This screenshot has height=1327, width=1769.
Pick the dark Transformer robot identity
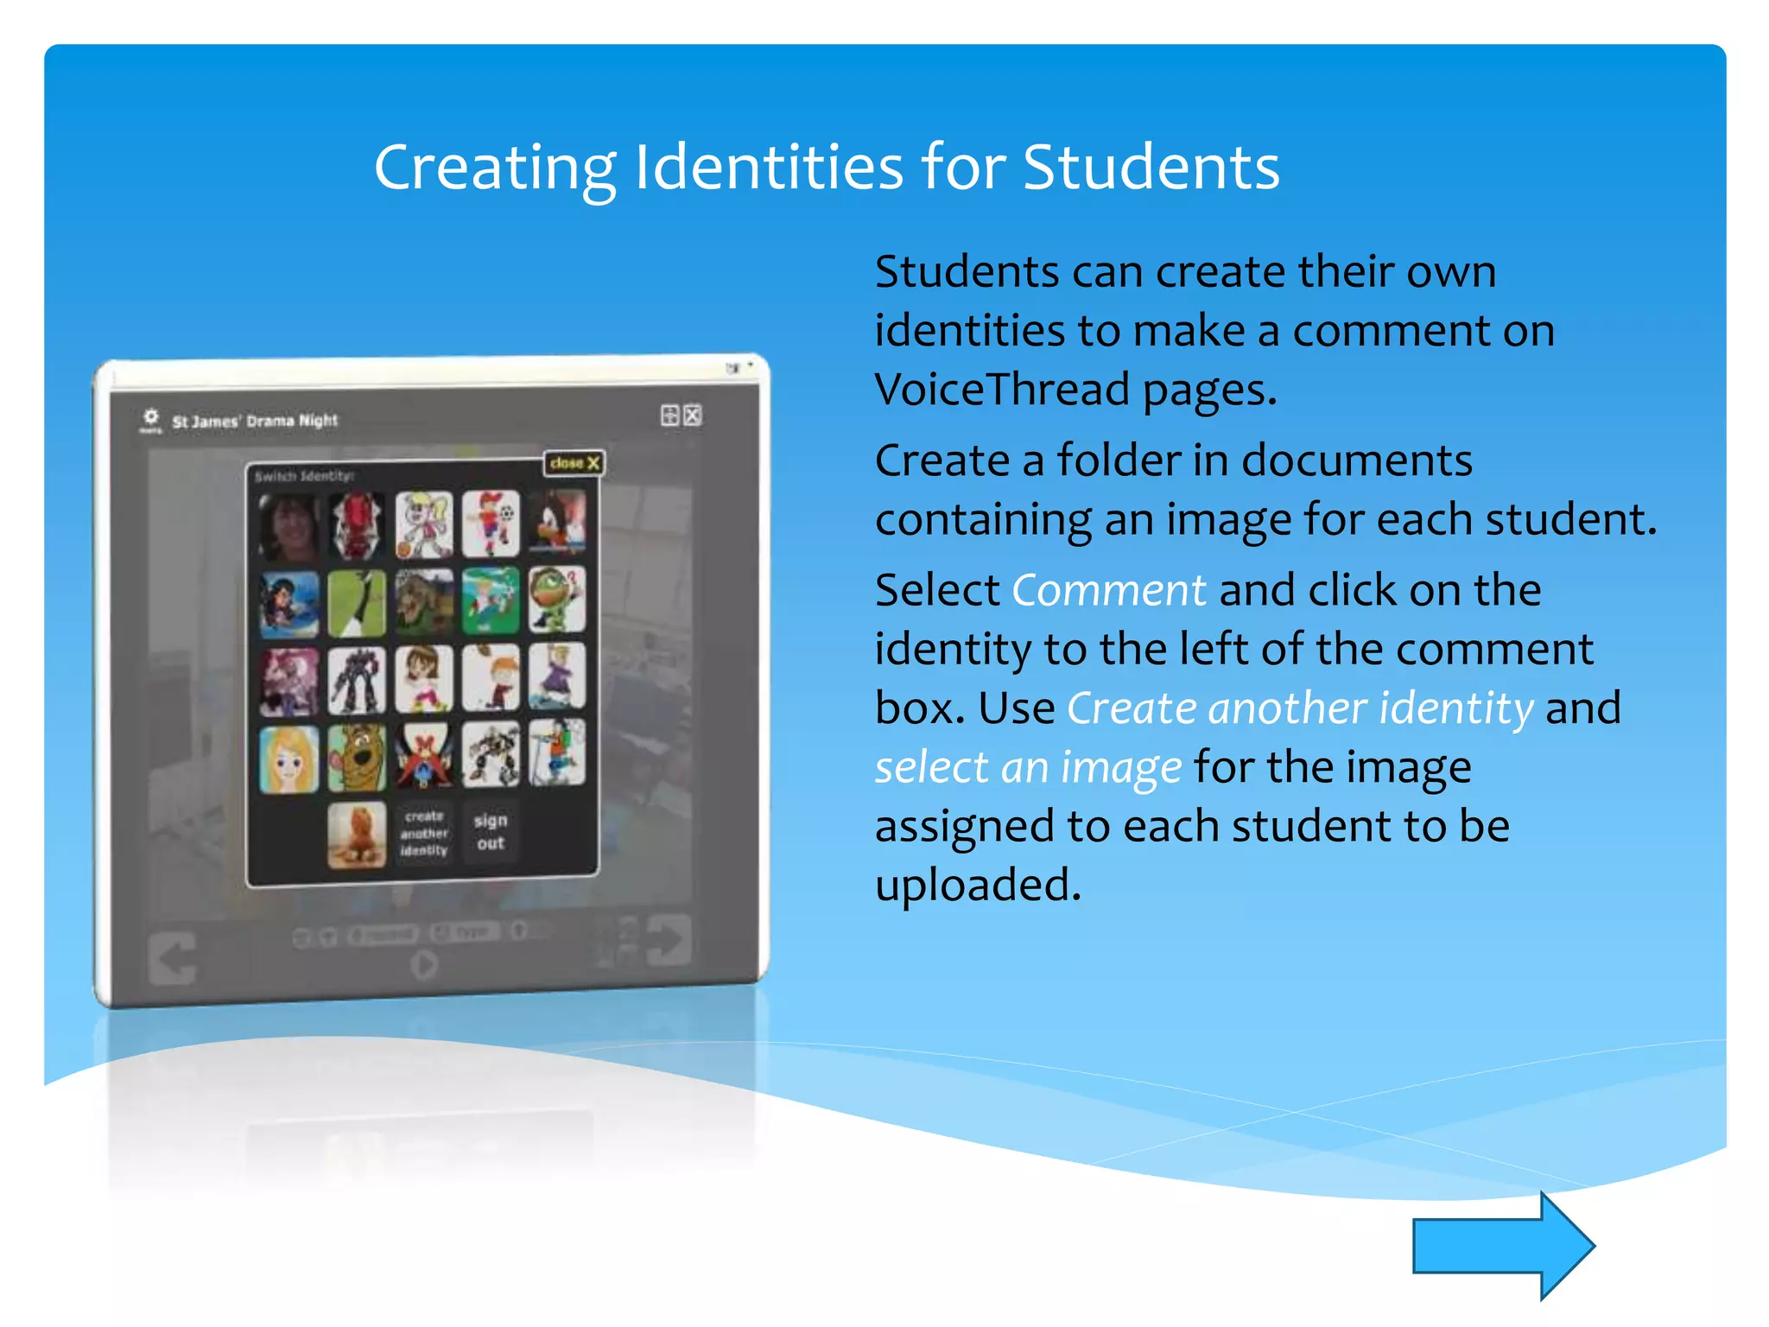pos(357,681)
